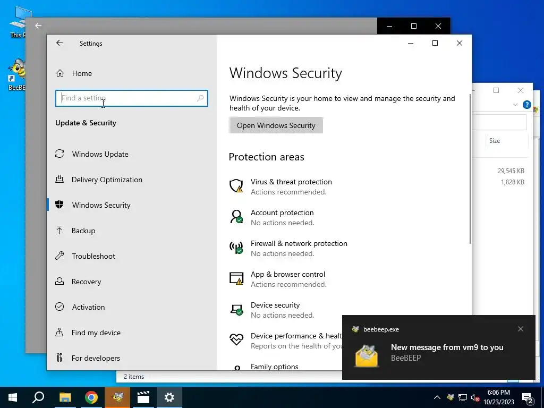Click the Activation checkmark circle icon
The width and height of the screenshot is (544, 408).
(59, 307)
